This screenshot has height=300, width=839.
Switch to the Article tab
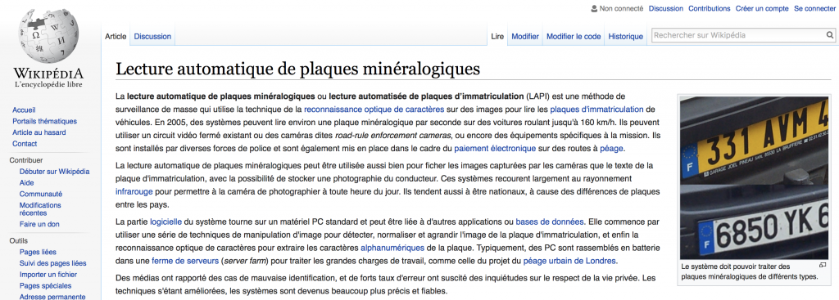116,36
